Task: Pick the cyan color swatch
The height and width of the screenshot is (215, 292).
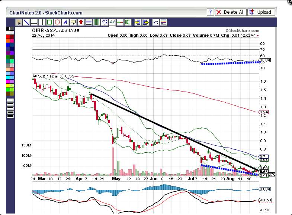Action: 8,77
